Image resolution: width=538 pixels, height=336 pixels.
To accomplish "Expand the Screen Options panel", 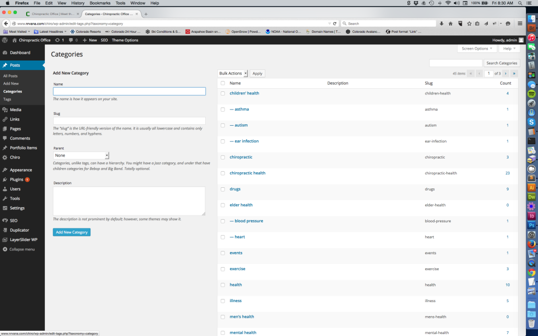I will click(477, 49).
